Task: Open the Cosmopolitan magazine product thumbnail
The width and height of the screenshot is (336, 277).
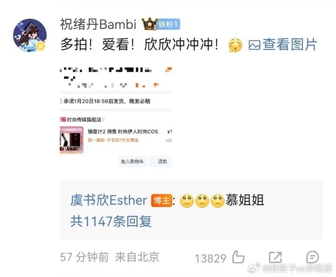Action: (x=71, y=140)
